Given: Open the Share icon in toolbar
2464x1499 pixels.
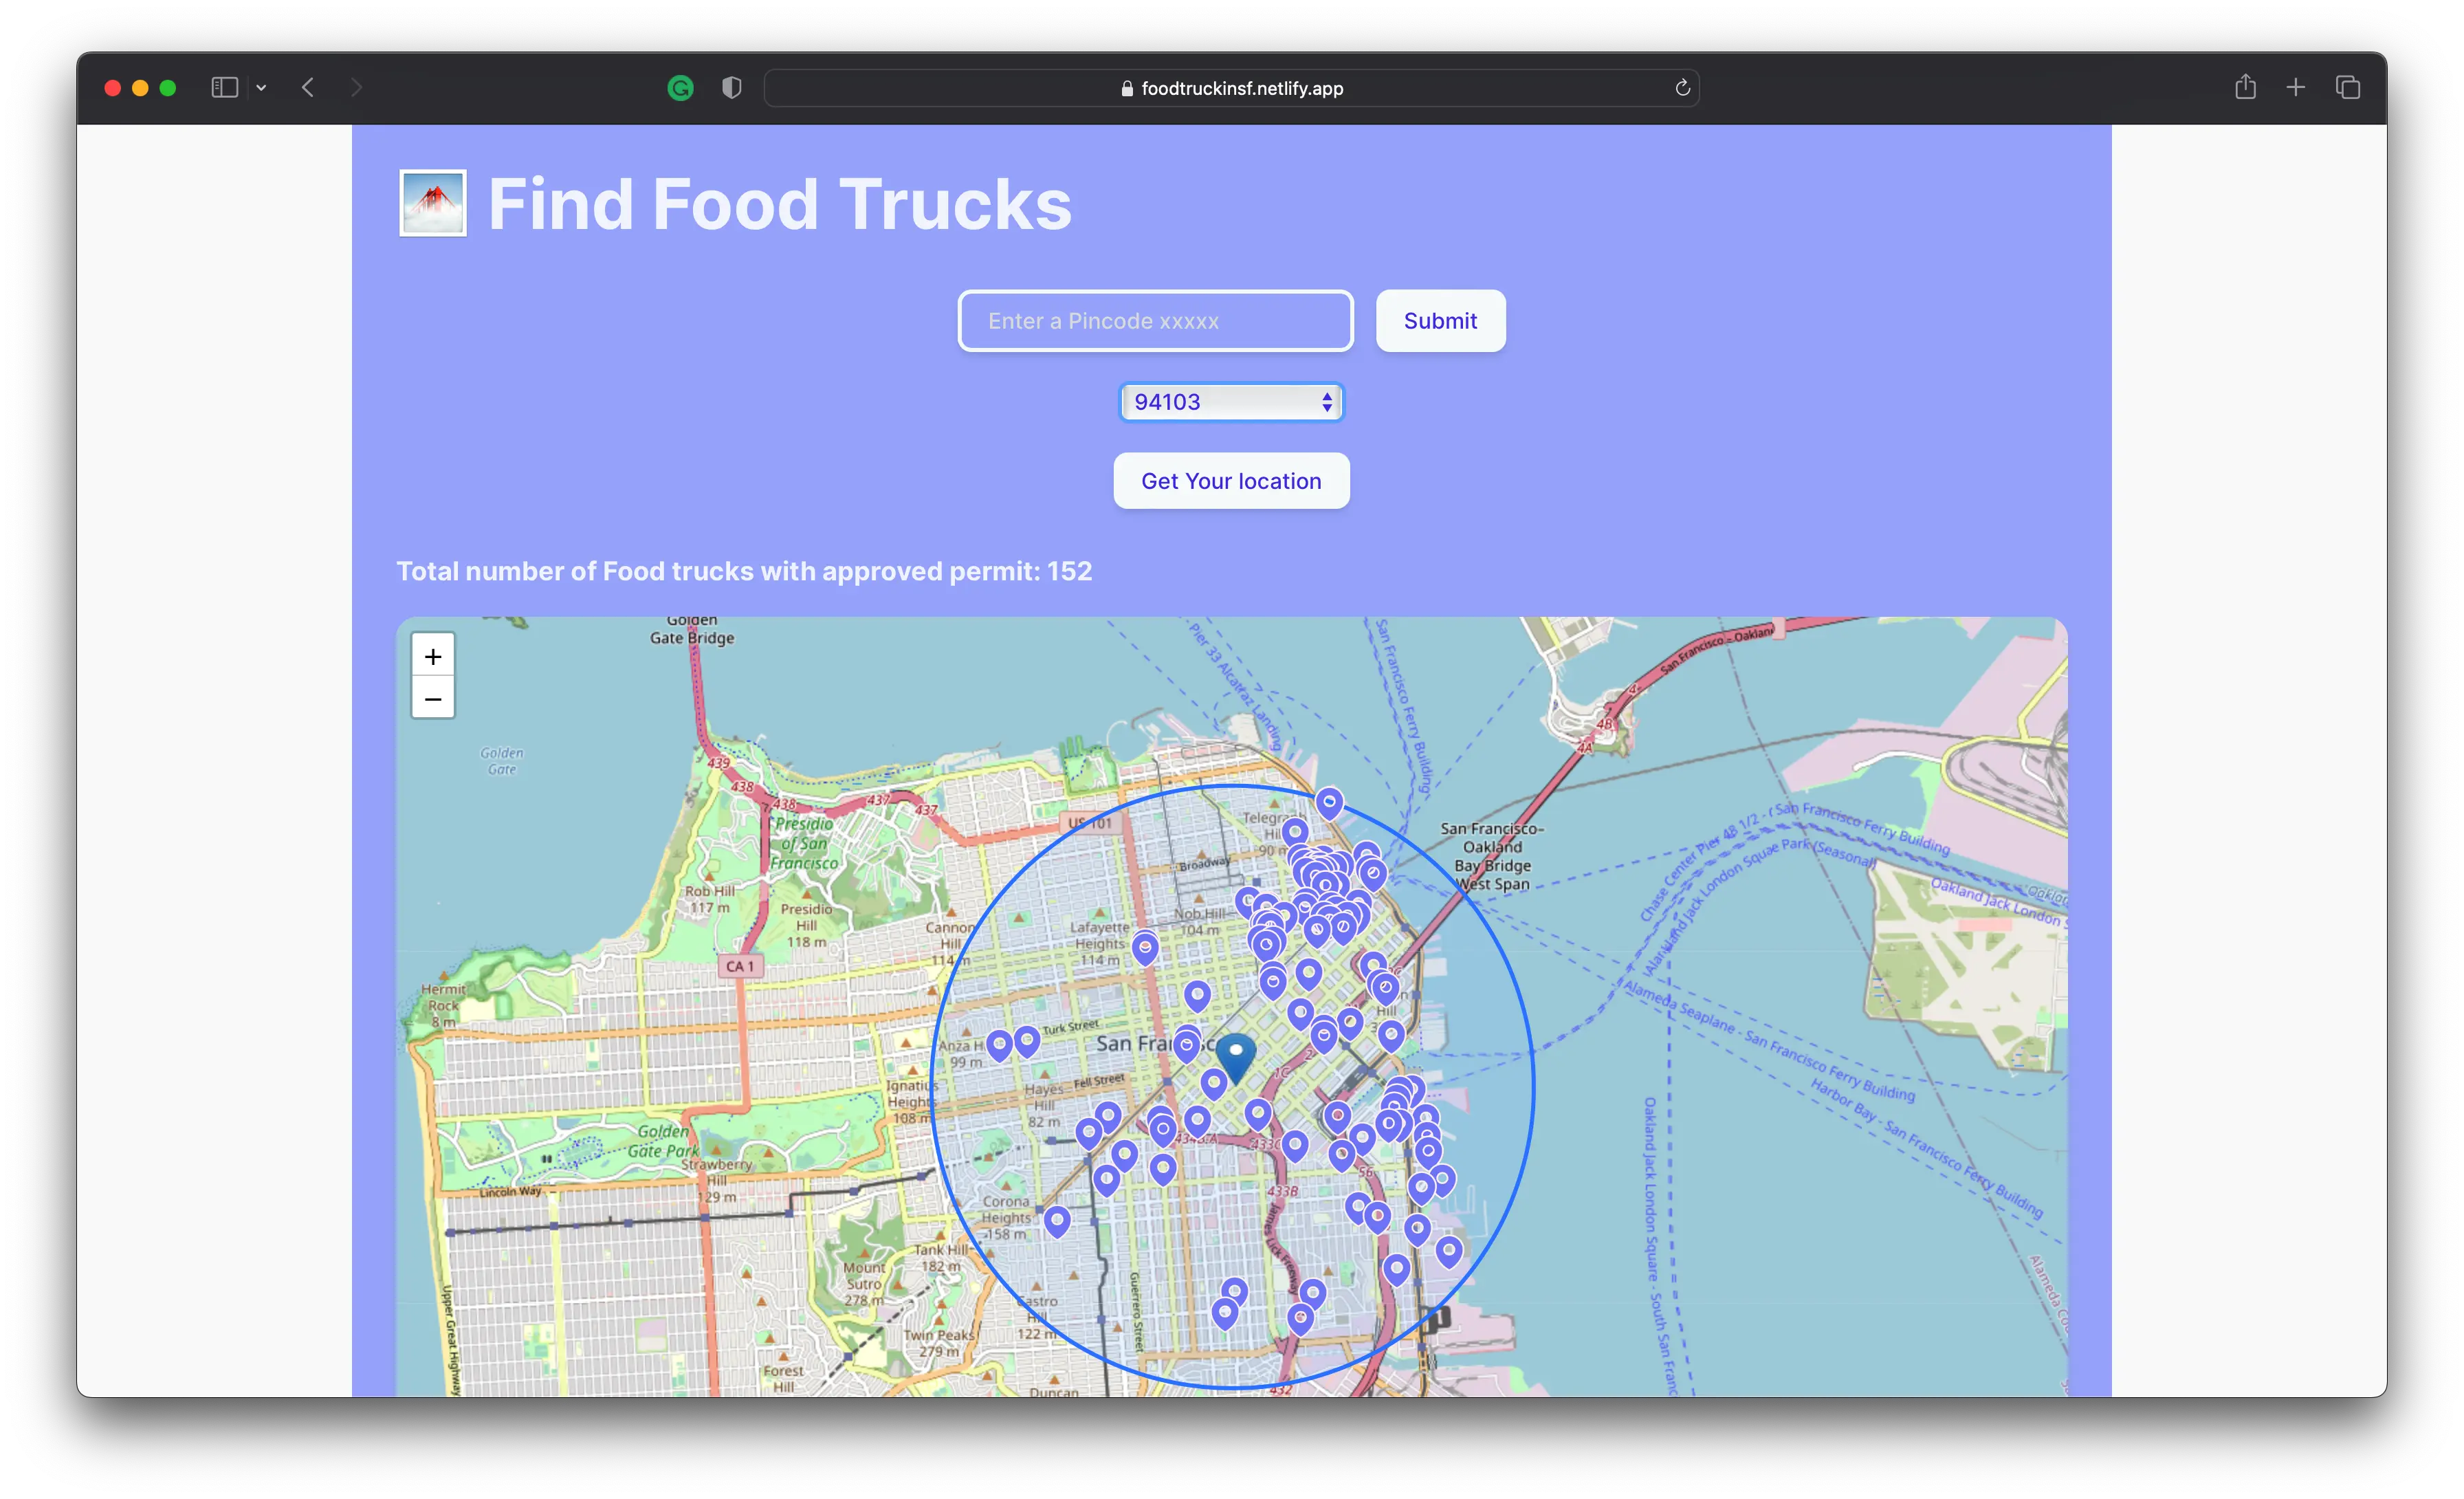Looking at the screenshot, I should pyautogui.click(x=2245, y=88).
